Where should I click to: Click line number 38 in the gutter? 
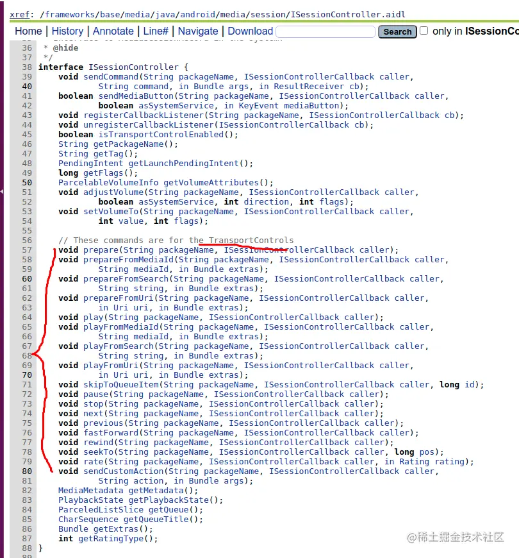pos(27,67)
